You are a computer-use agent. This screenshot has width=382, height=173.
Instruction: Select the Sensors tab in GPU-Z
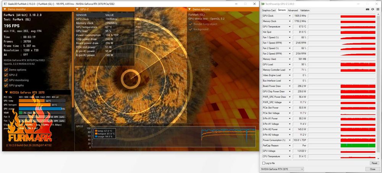pos(282,10)
